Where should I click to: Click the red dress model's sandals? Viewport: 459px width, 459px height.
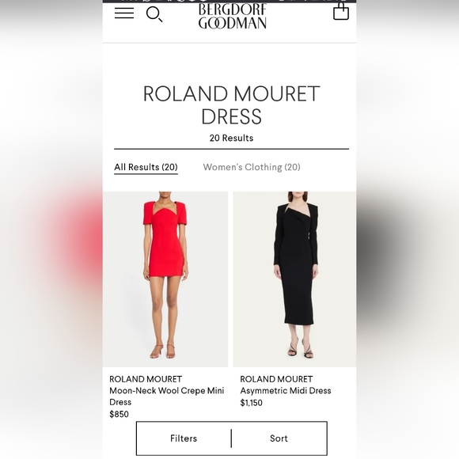pyautogui.click(x=162, y=351)
